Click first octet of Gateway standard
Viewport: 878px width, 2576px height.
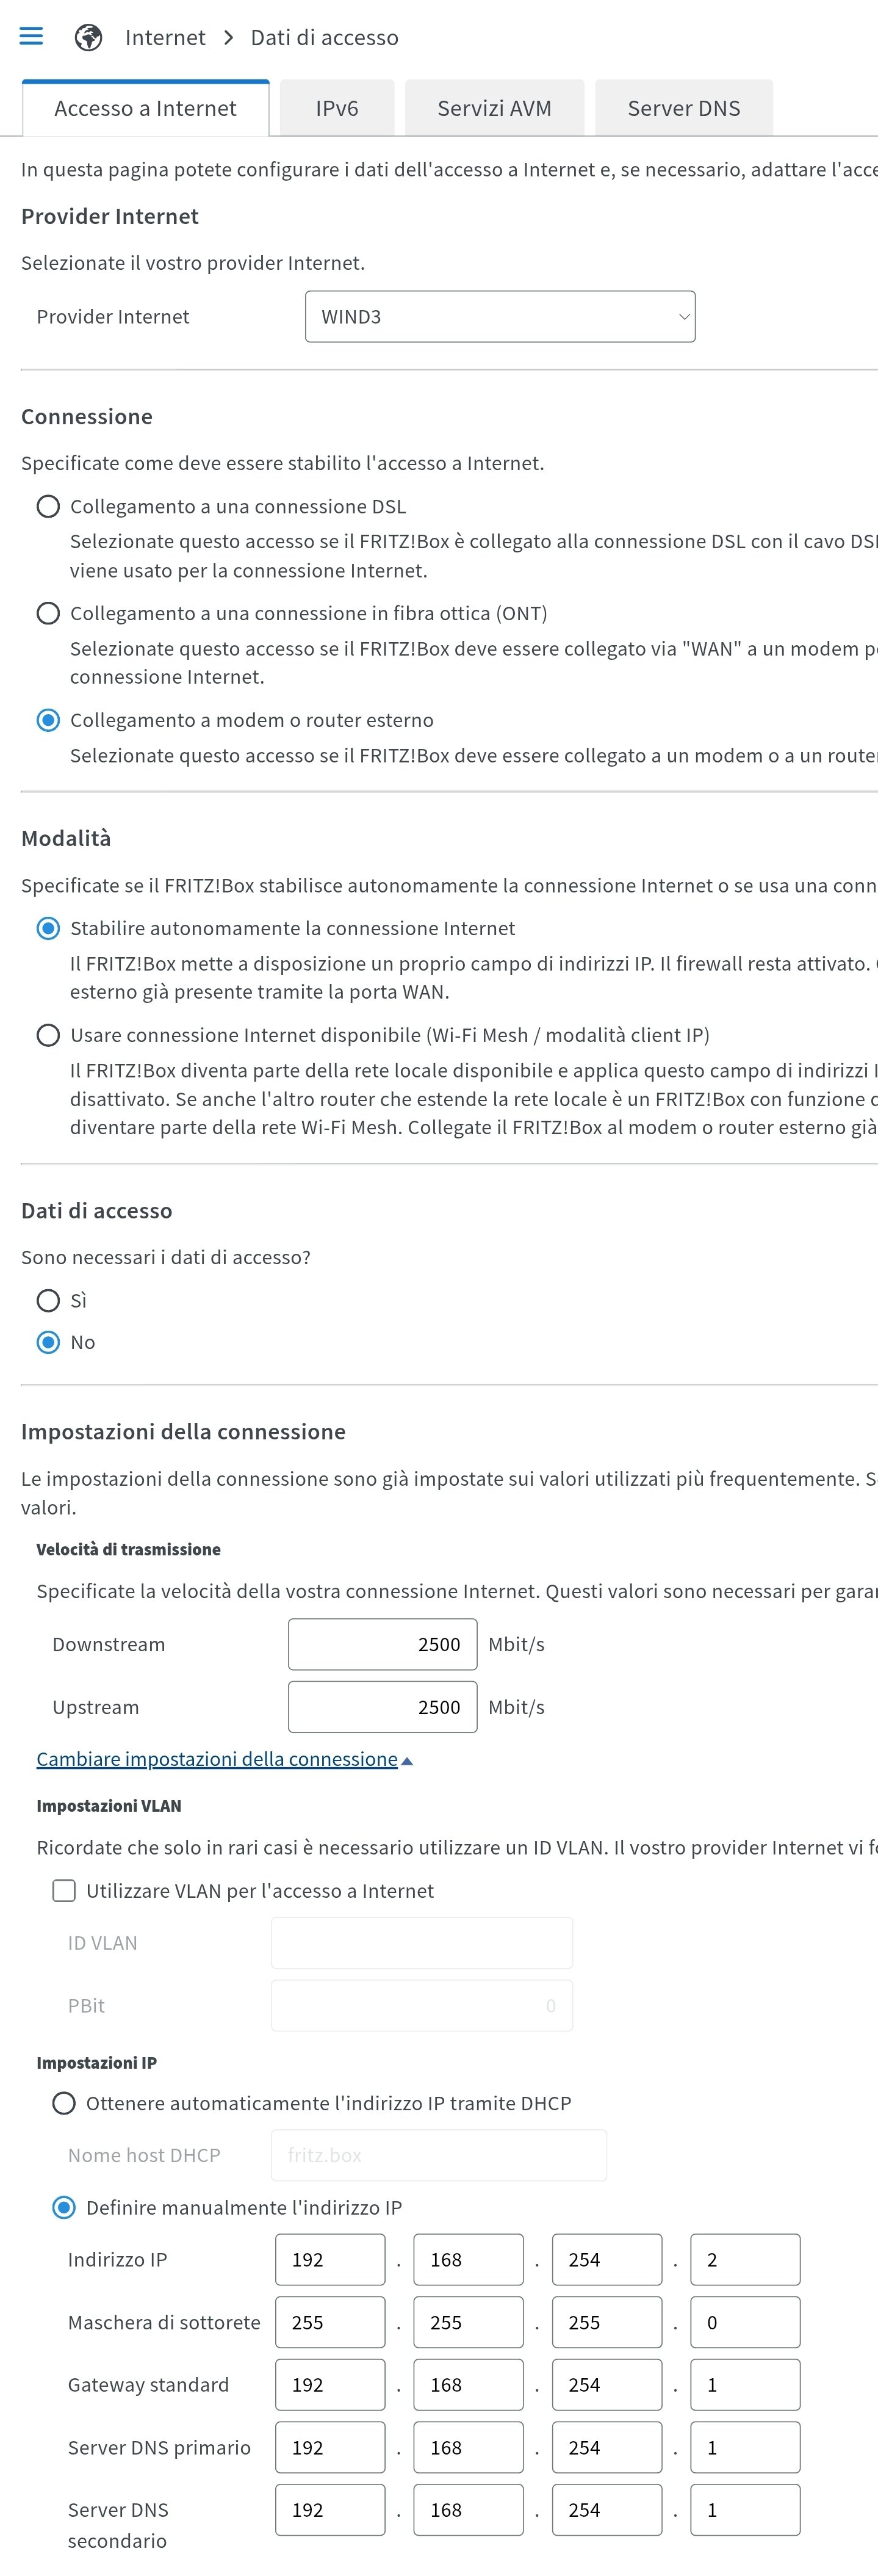click(330, 2385)
